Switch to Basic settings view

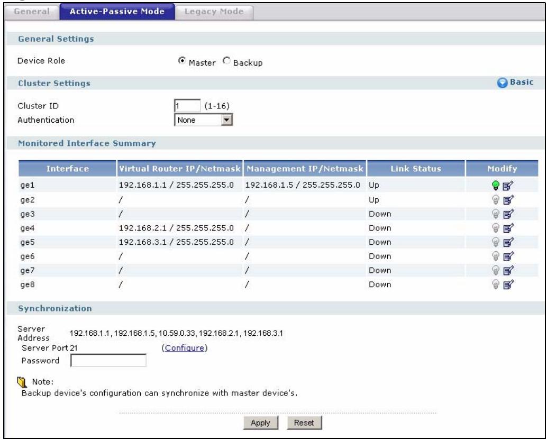pos(522,82)
